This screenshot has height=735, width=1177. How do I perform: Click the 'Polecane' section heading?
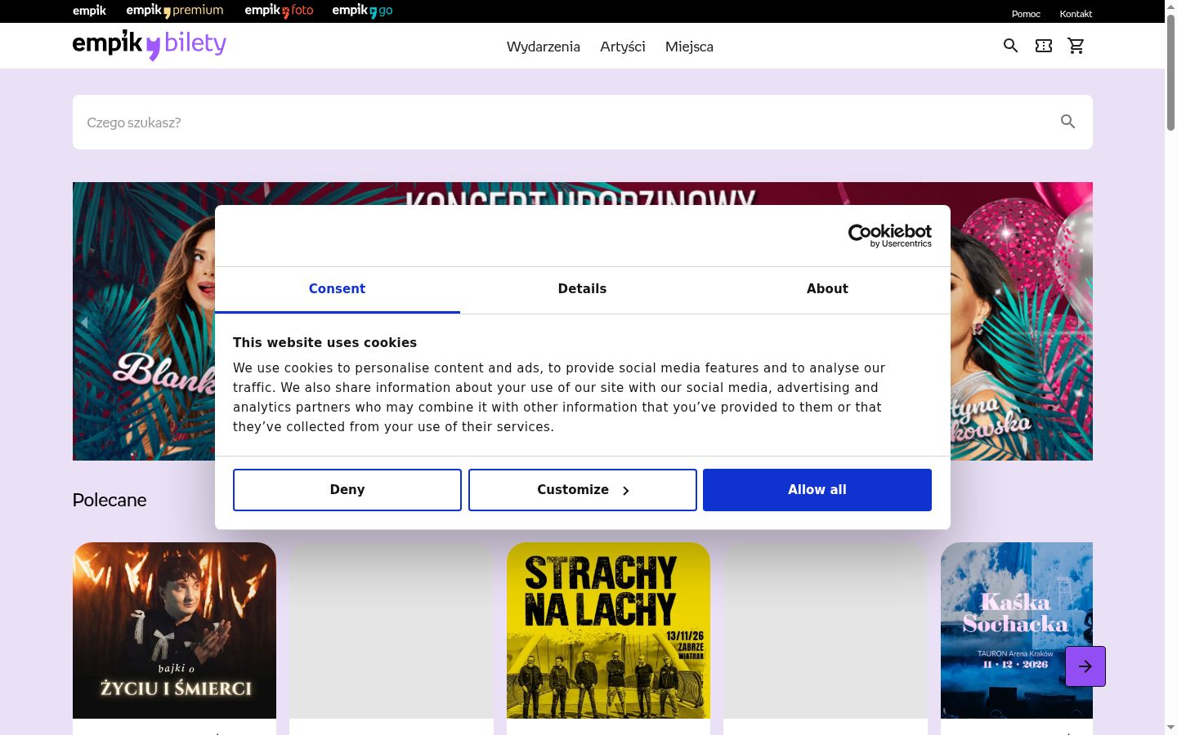110,500
